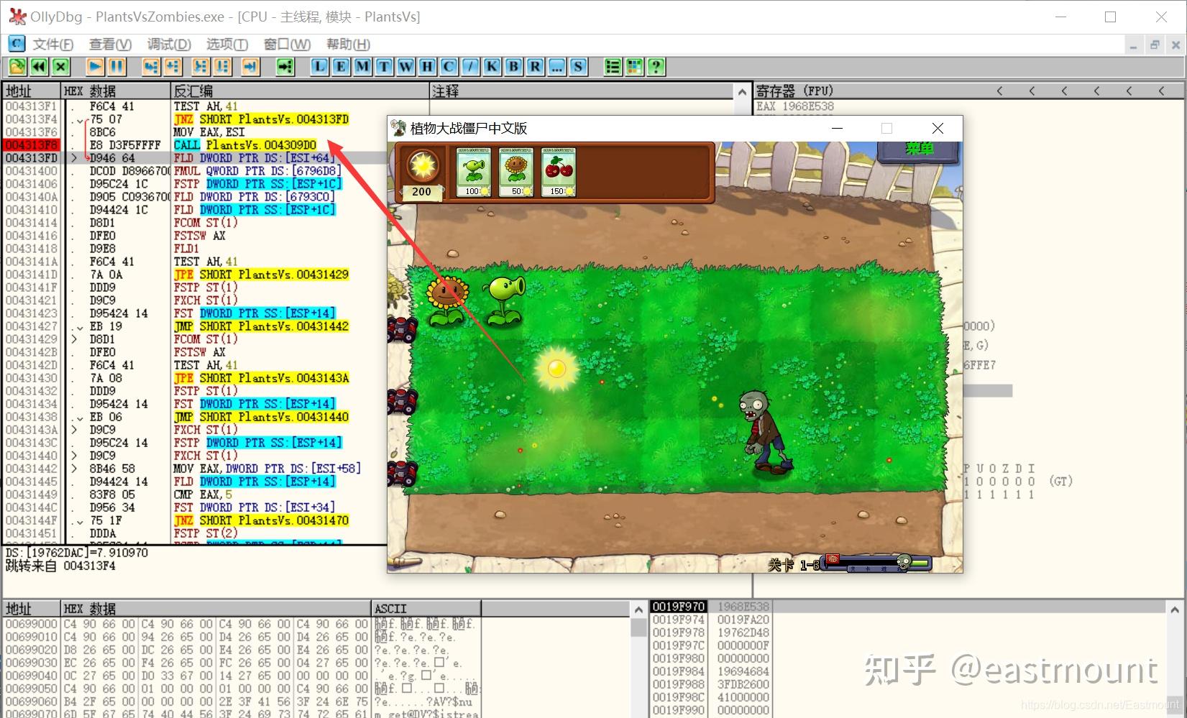Viewport: 1187px width, 718px height.
Task: Open OllyDbg help with the ? icon
Action: tap(656, 66)
